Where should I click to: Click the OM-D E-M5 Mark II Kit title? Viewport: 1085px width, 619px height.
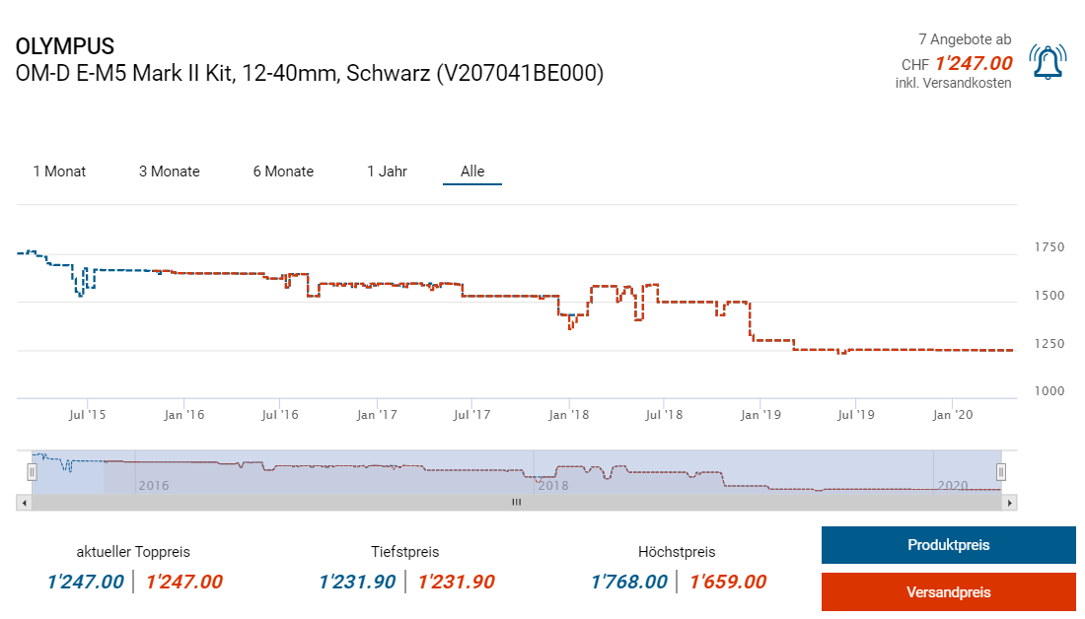pos(310,74)
